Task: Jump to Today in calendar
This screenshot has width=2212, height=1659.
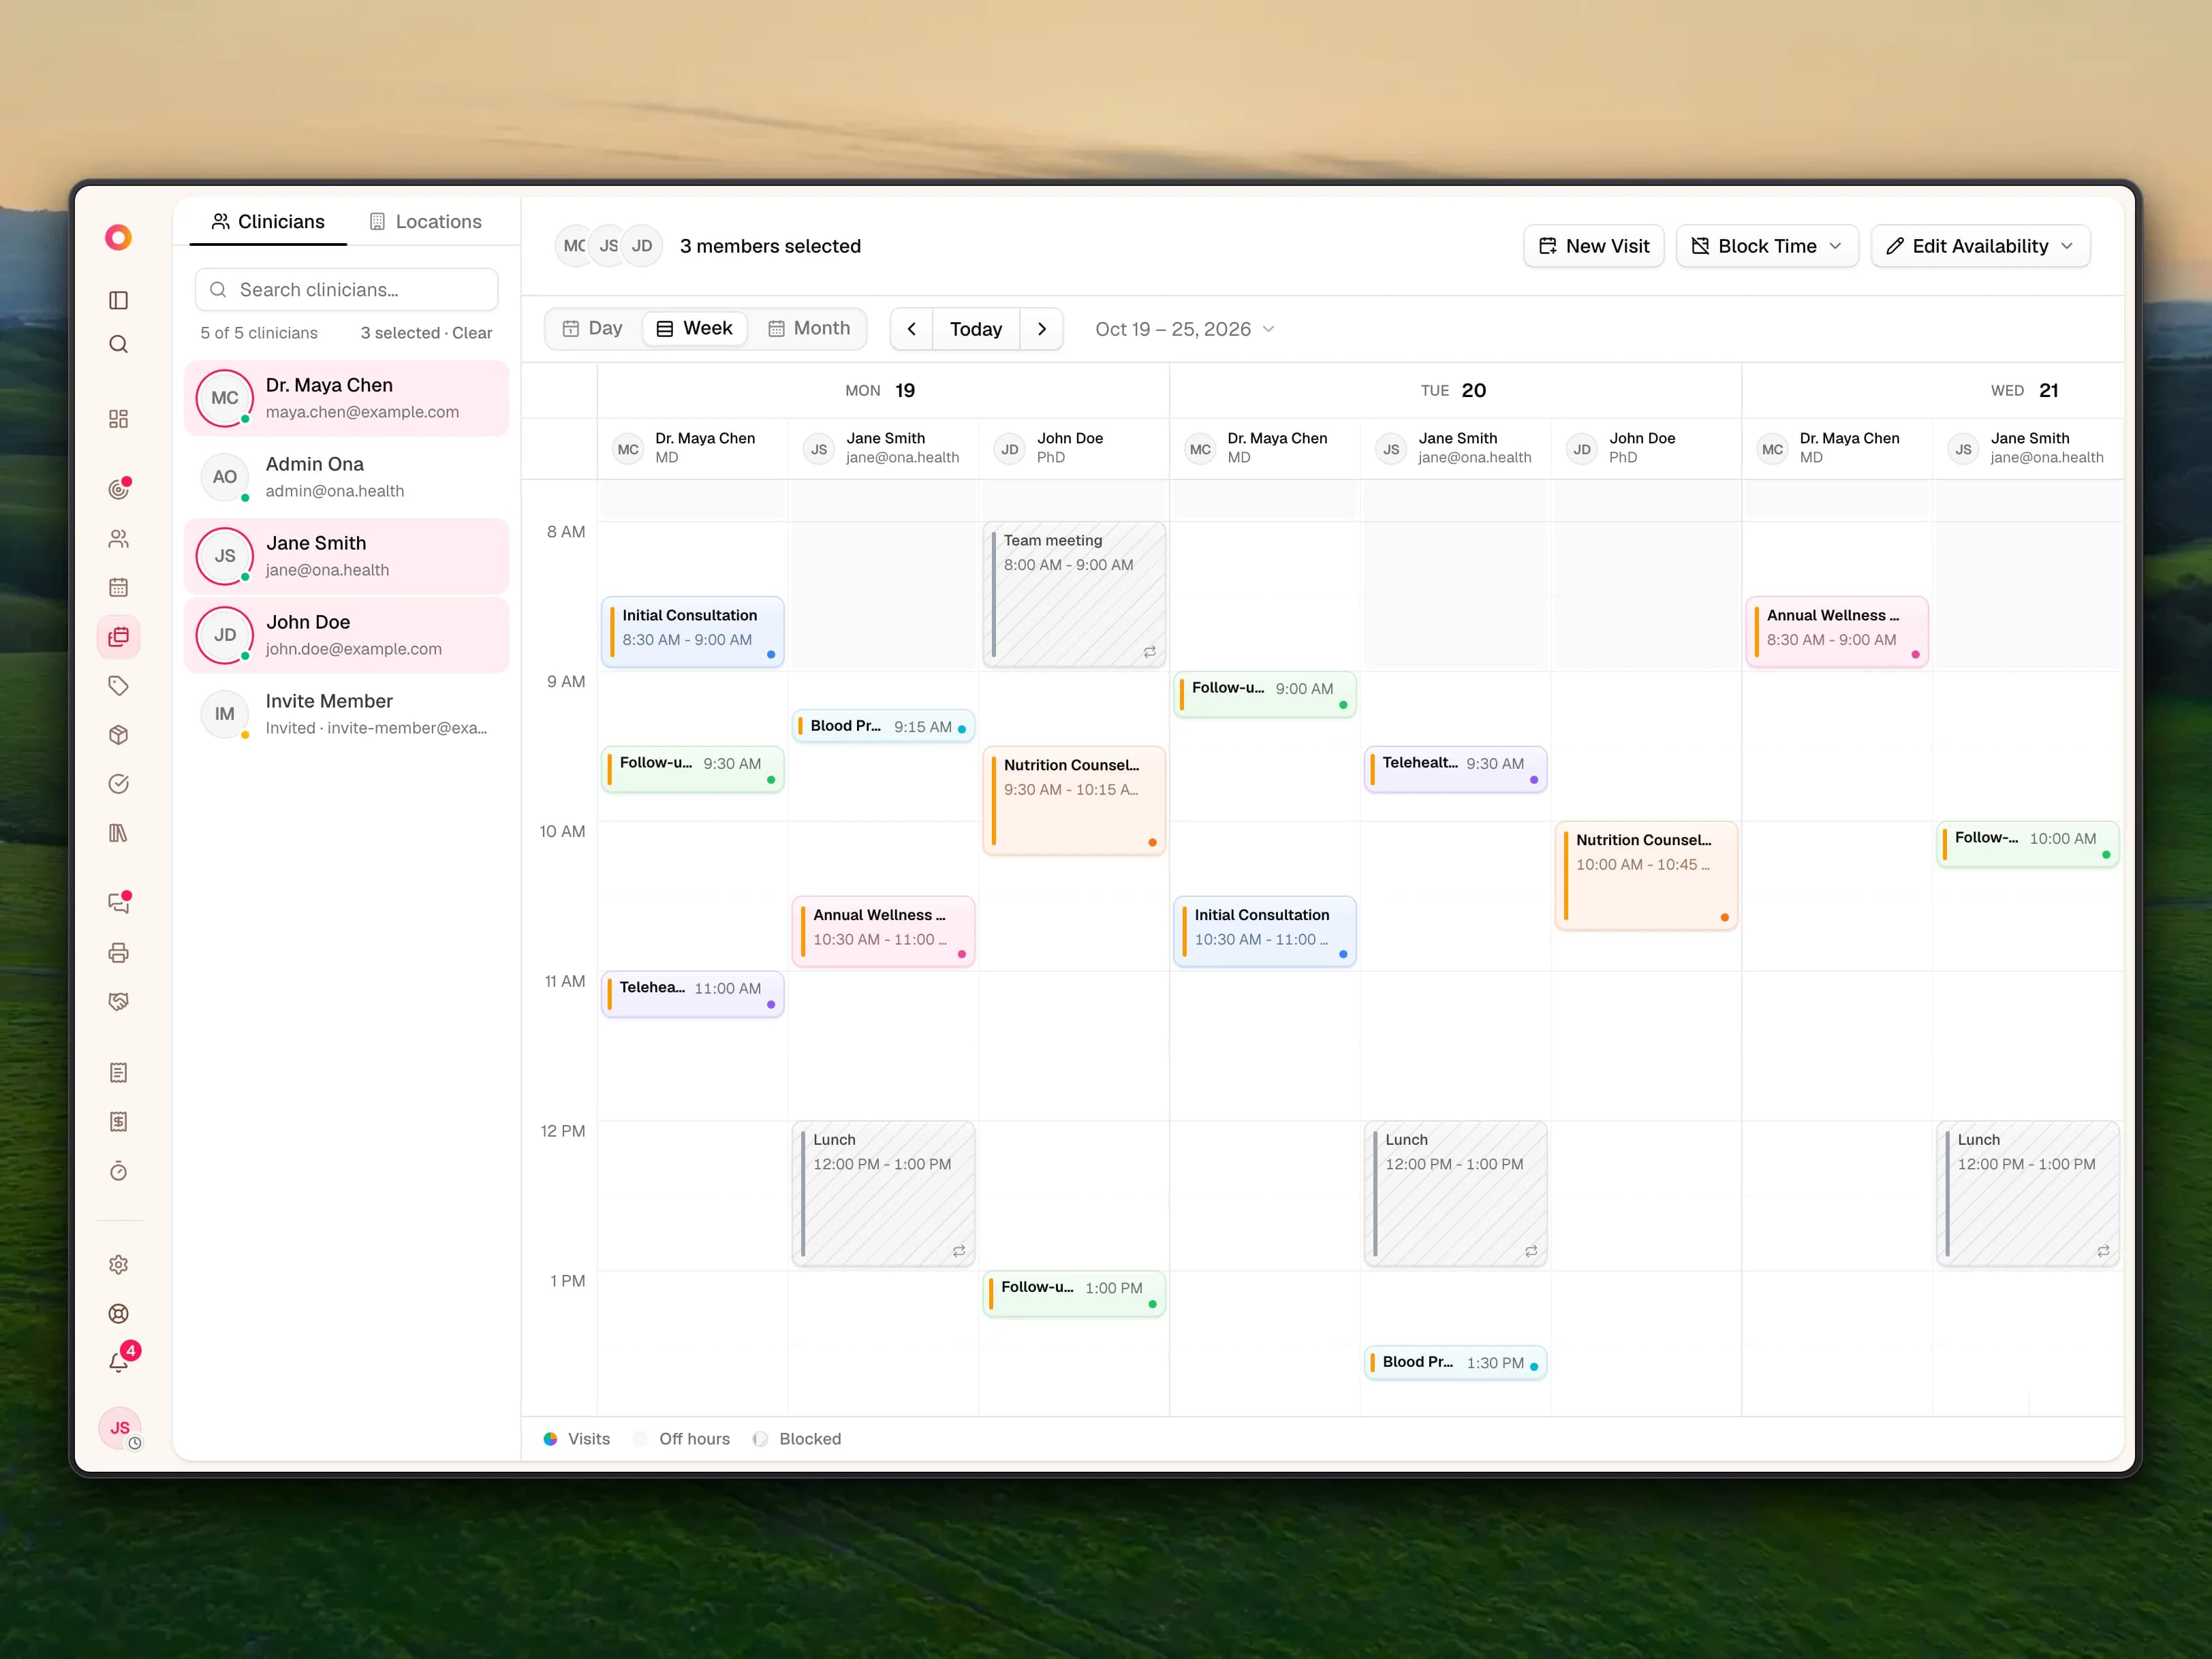Action: point(976,329)
